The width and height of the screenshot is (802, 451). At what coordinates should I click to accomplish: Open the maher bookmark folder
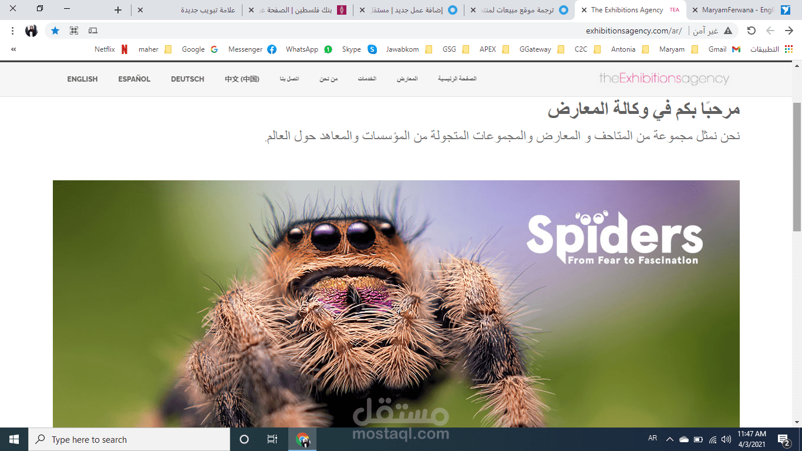pos(155,49)
